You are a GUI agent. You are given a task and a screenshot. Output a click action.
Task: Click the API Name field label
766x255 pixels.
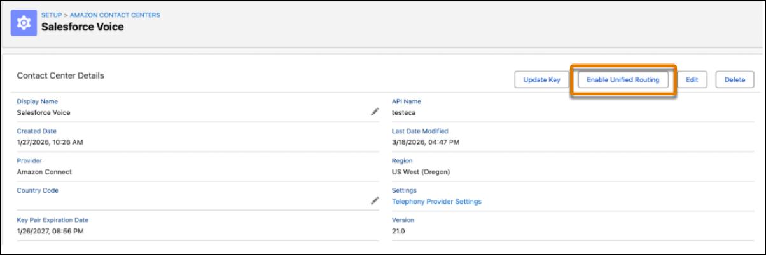pos(407,101)
